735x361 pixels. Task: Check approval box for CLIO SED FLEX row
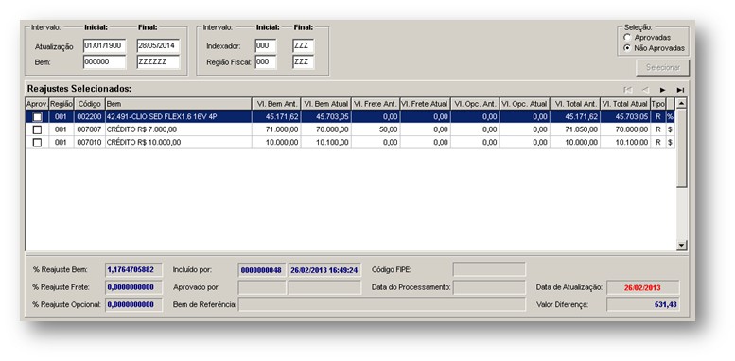tap(38, 116)
